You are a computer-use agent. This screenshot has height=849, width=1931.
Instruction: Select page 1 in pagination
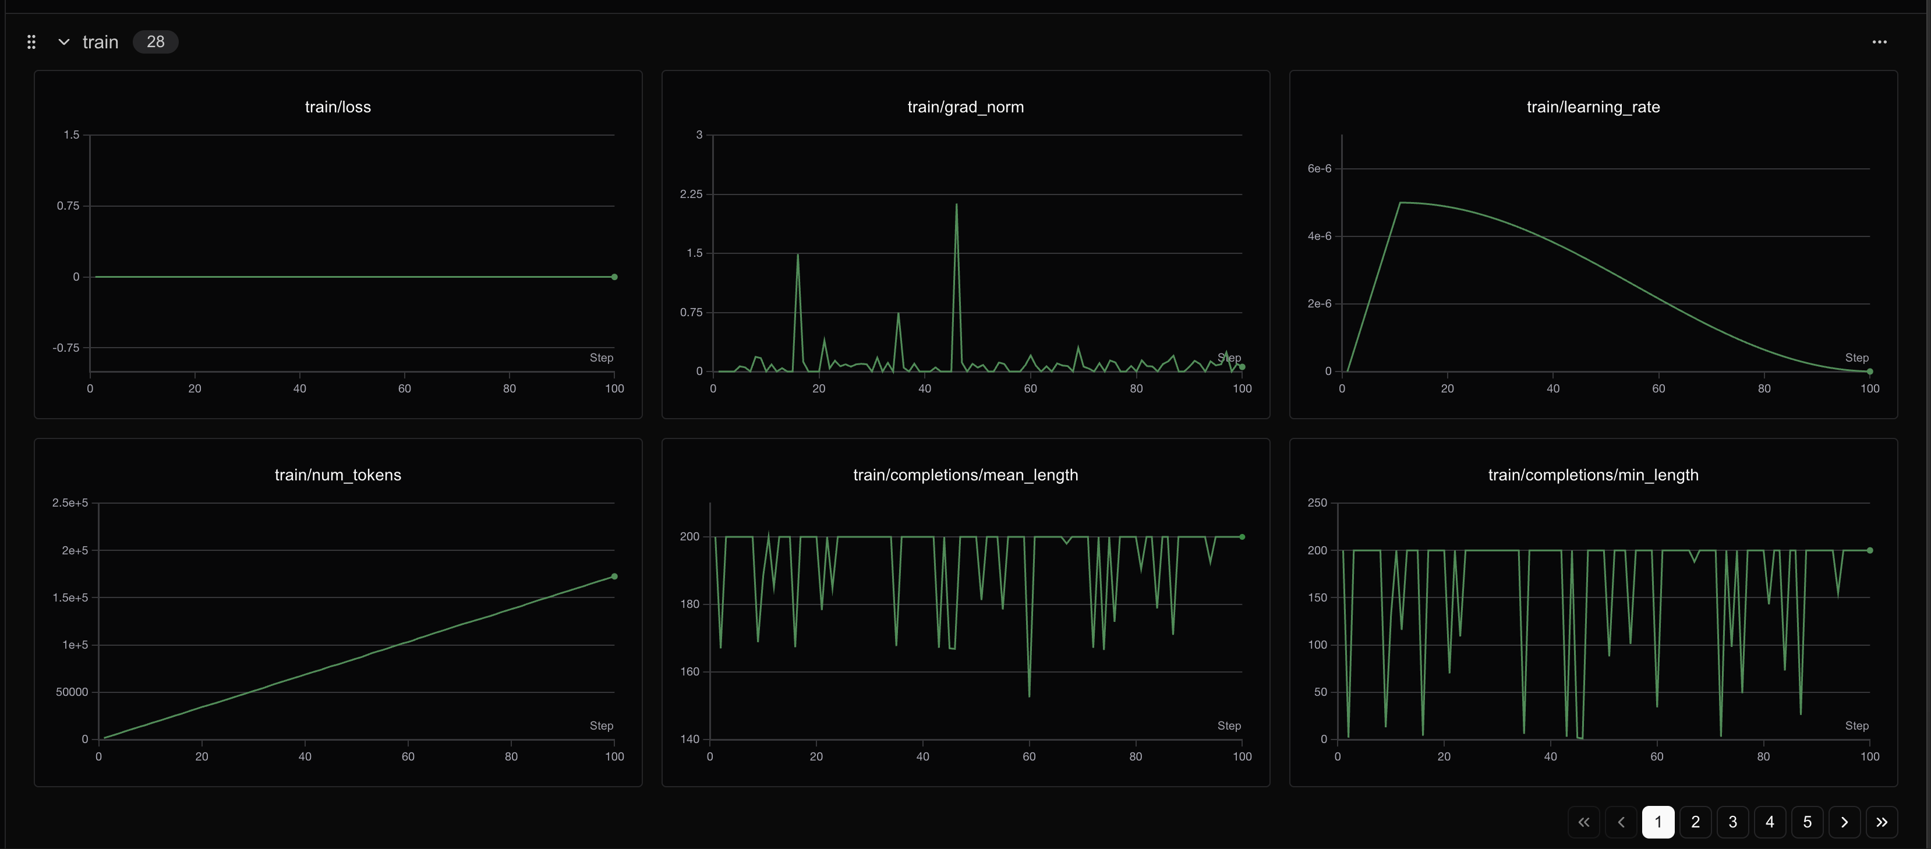coord(1658,822)
